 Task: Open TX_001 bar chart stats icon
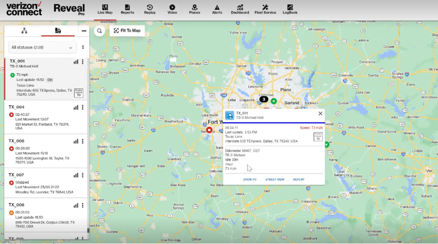[x=76, y=62]
